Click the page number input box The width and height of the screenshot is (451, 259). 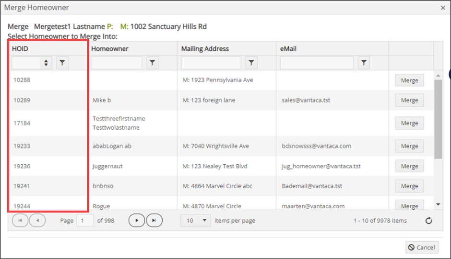85,221
